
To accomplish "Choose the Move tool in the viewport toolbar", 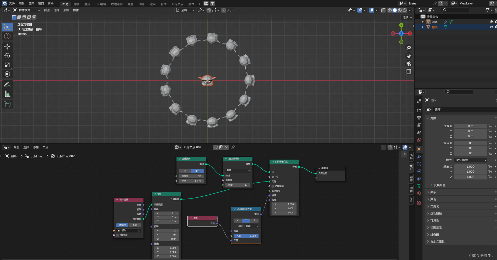I will point(7,47).
